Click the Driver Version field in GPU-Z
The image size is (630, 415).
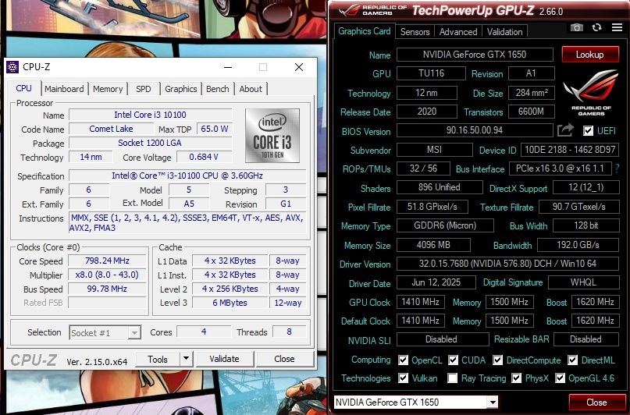coord(507,264)
